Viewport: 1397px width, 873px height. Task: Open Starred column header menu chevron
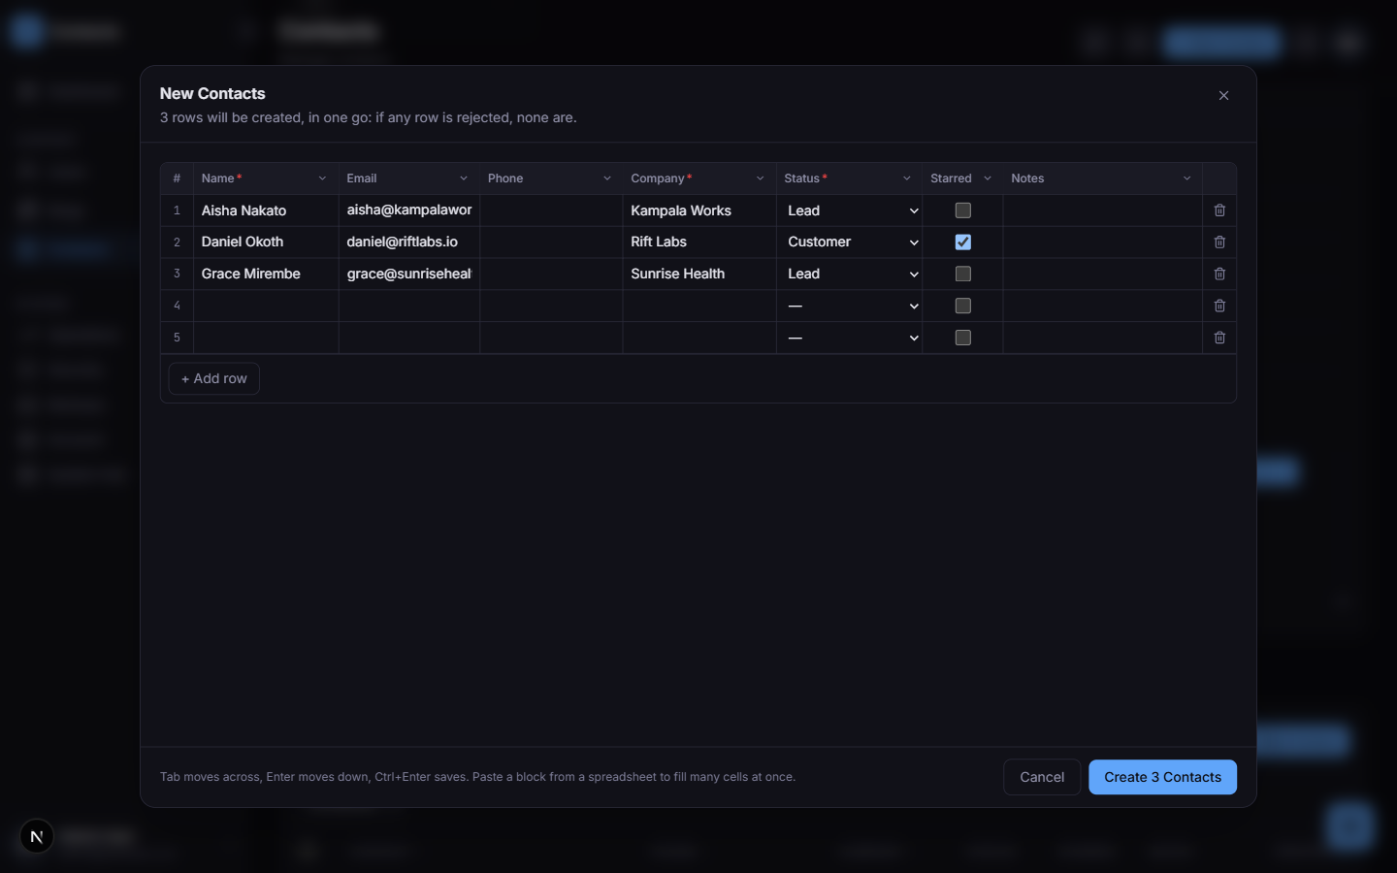click(988, 178)
